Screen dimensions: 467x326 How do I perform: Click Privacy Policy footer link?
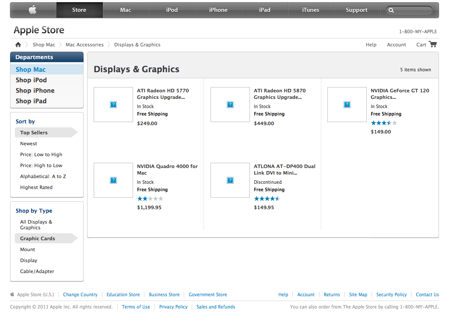tap(173, 307)
